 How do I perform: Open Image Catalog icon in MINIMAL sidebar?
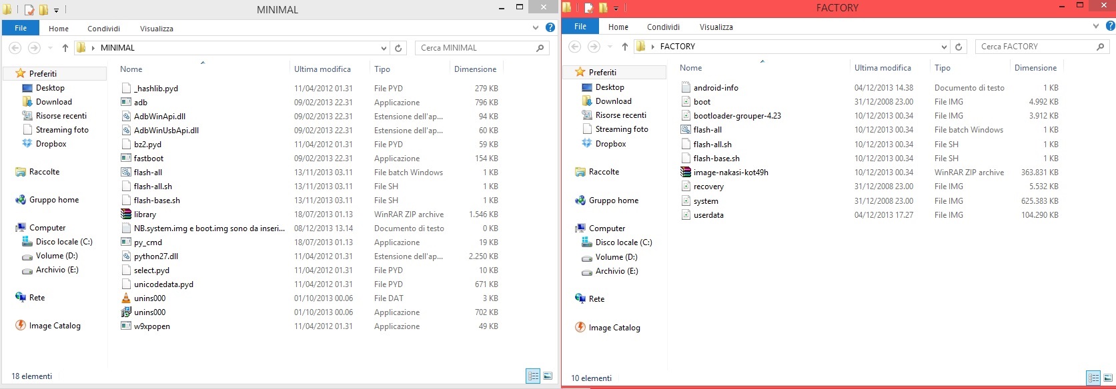pos(21,326)
